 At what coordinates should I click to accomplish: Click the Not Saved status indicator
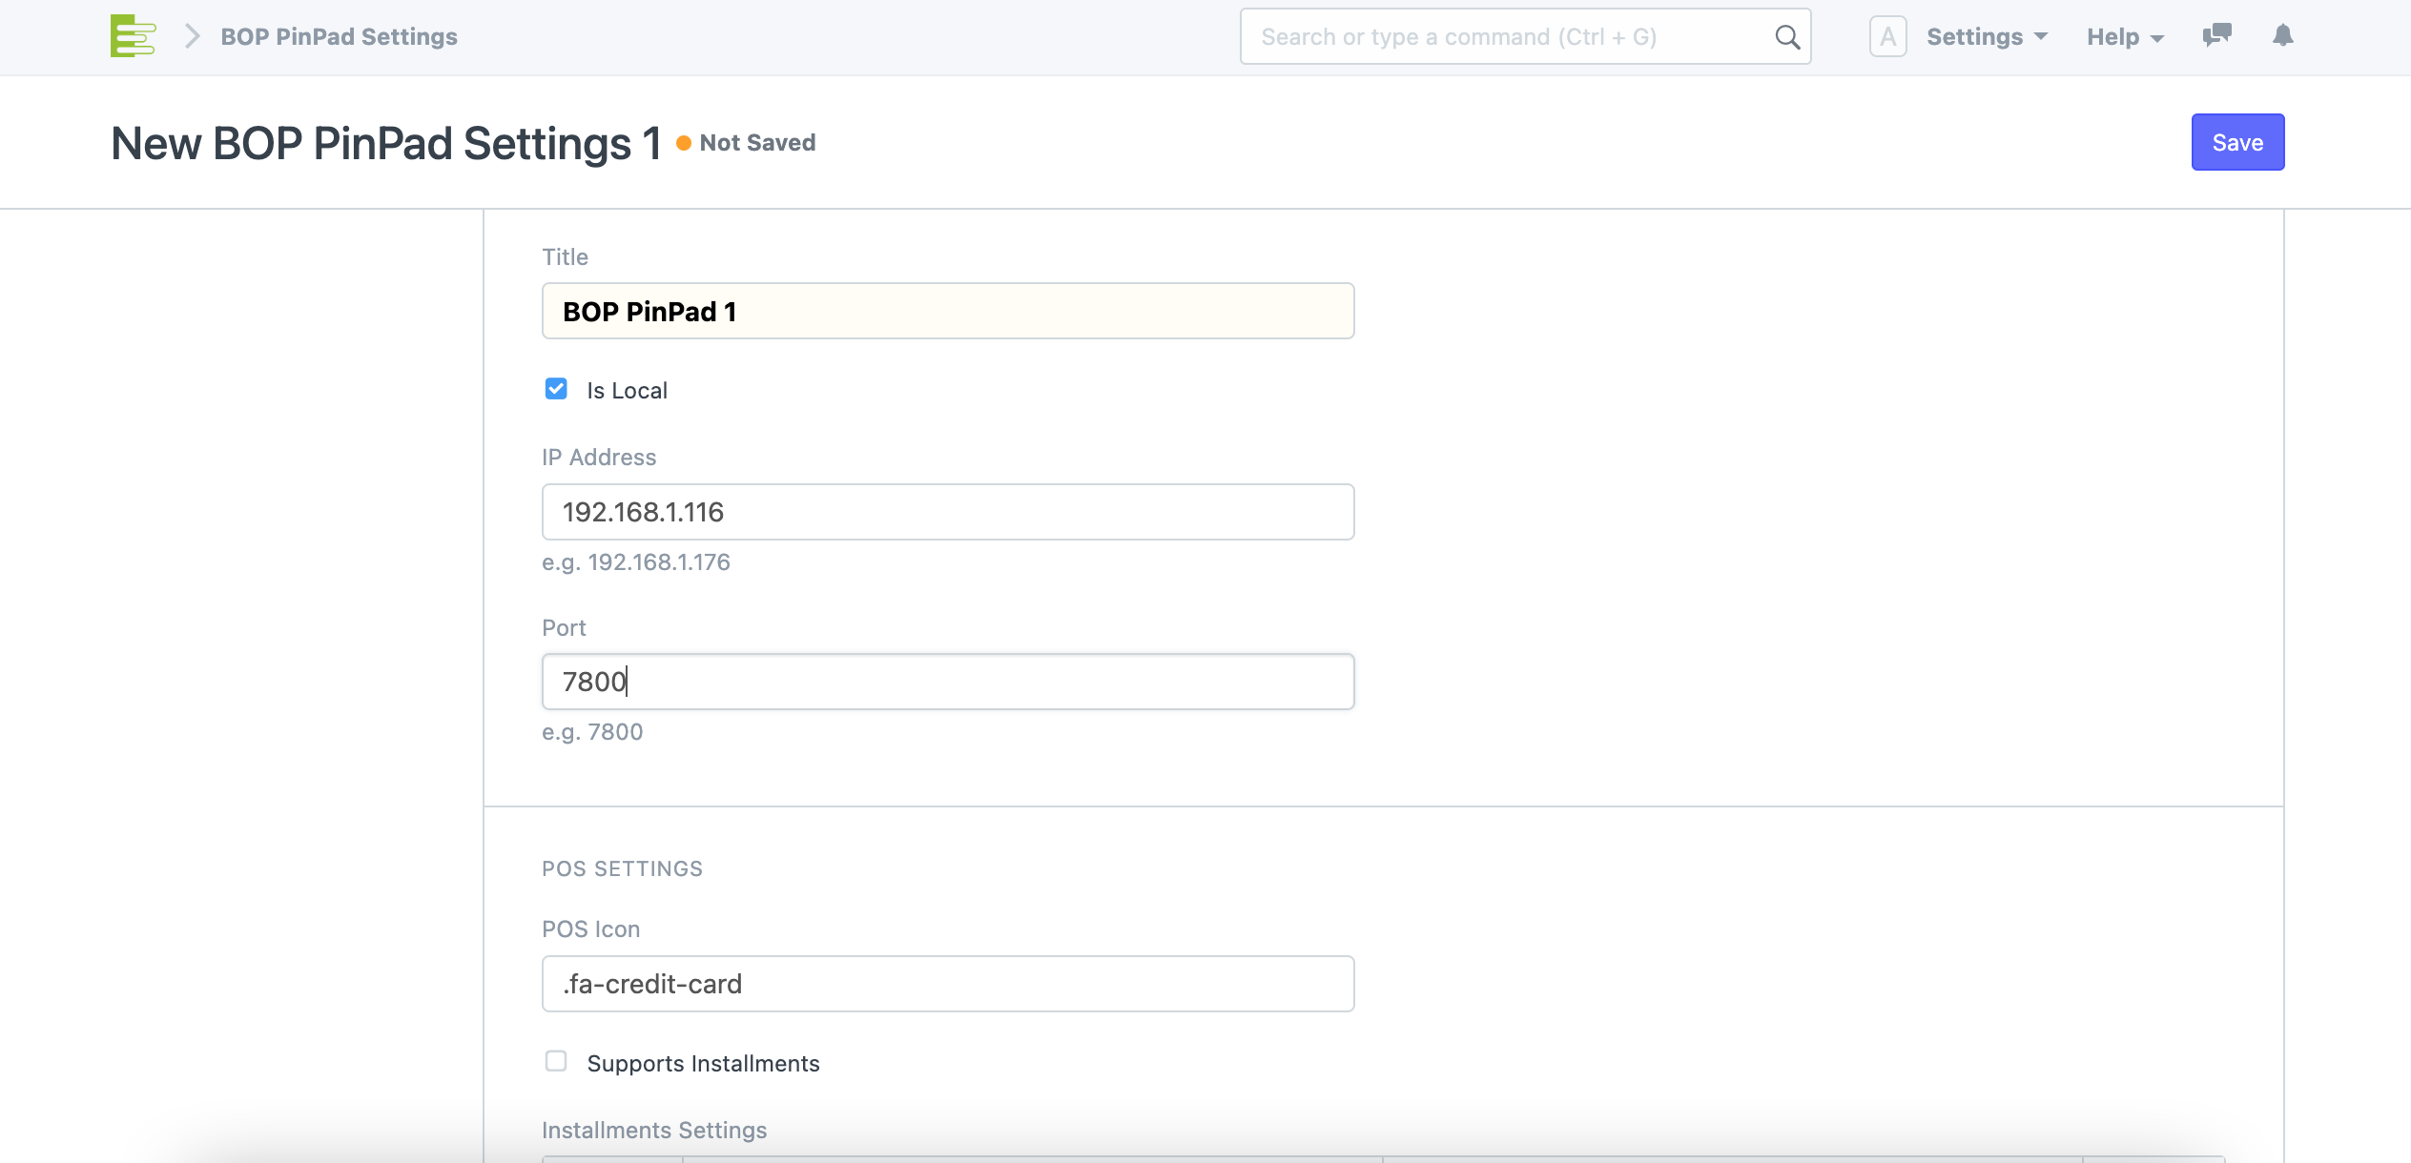747,142
